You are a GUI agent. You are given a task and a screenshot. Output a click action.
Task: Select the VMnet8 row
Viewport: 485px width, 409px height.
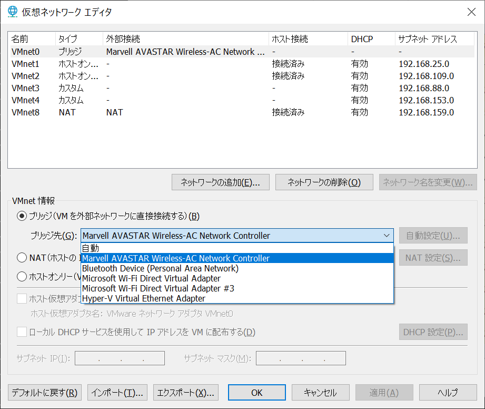[x=242, y=112]
